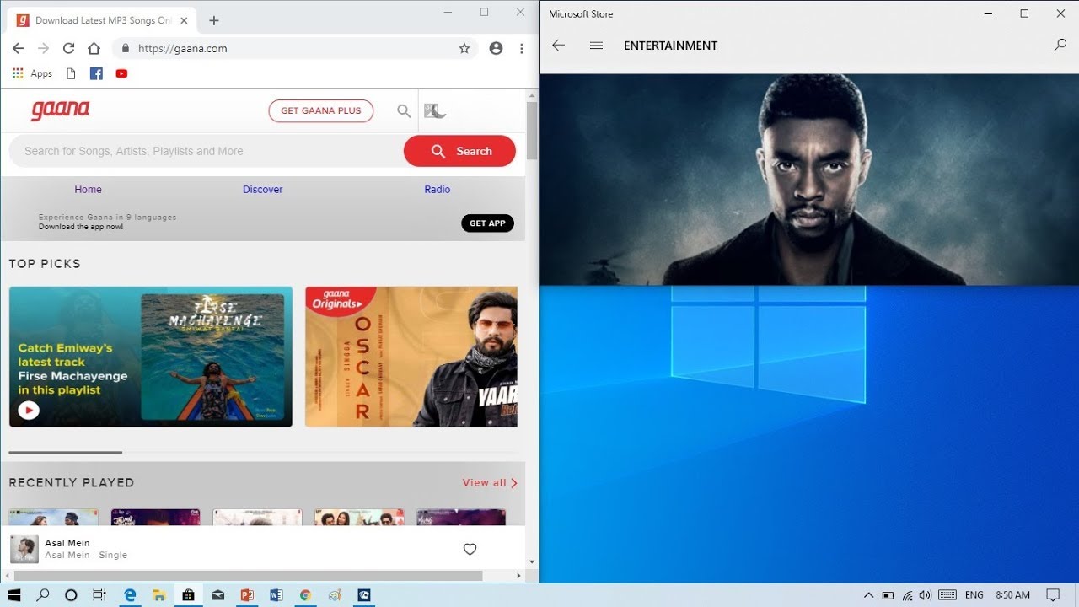Open Windows taskbar search

click(43, 595)
